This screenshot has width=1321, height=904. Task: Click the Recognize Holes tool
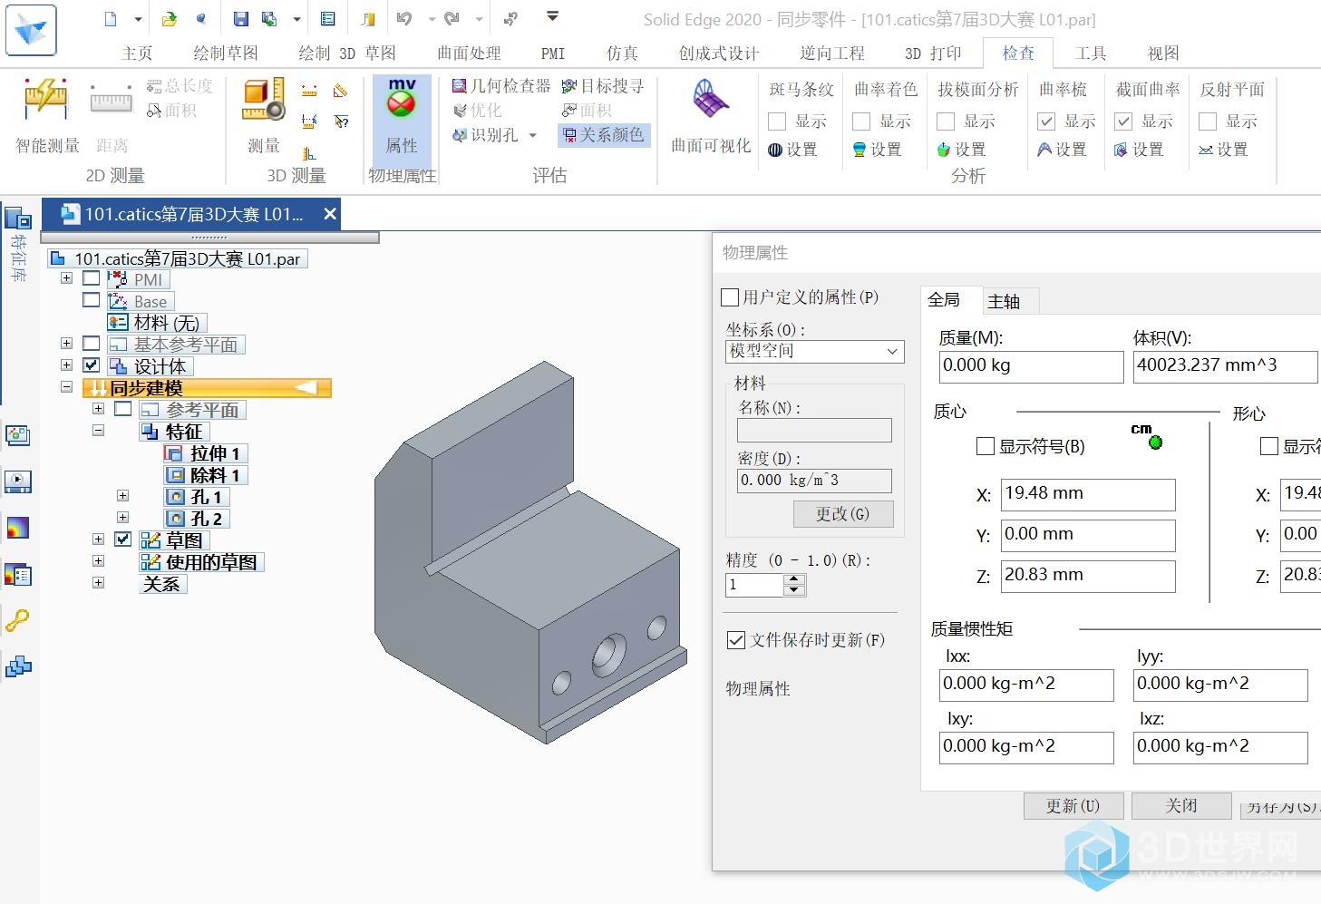[486, 135]
